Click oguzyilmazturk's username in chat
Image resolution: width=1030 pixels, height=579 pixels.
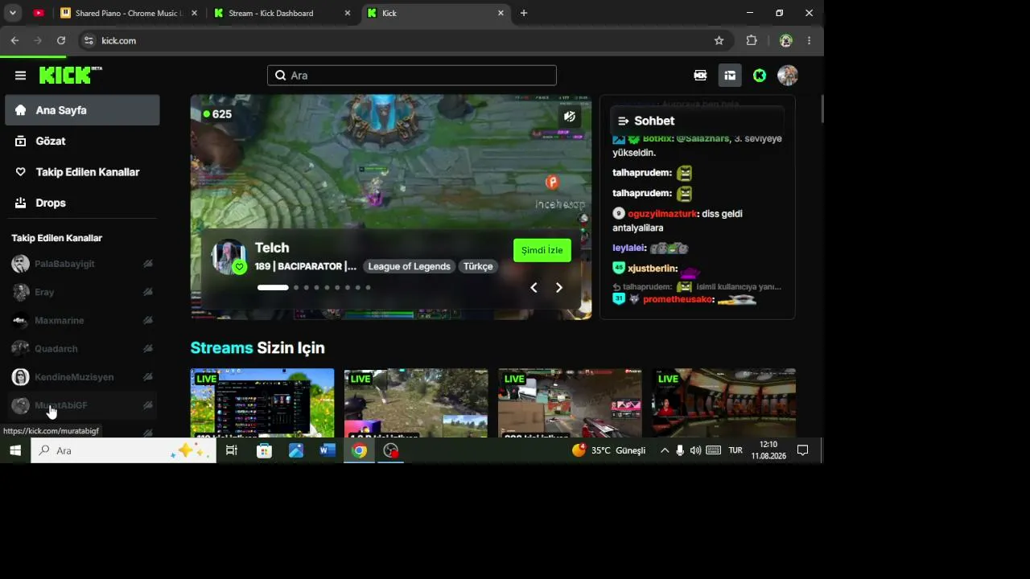pos(662,214)
